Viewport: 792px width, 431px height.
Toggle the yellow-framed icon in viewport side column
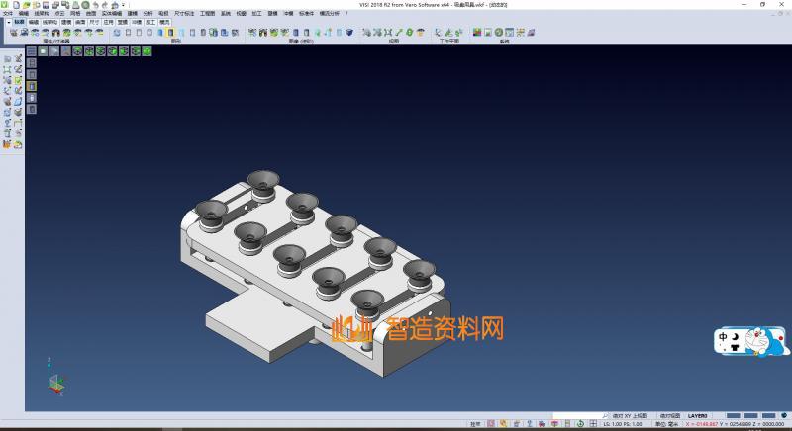[x=32, y=86]
